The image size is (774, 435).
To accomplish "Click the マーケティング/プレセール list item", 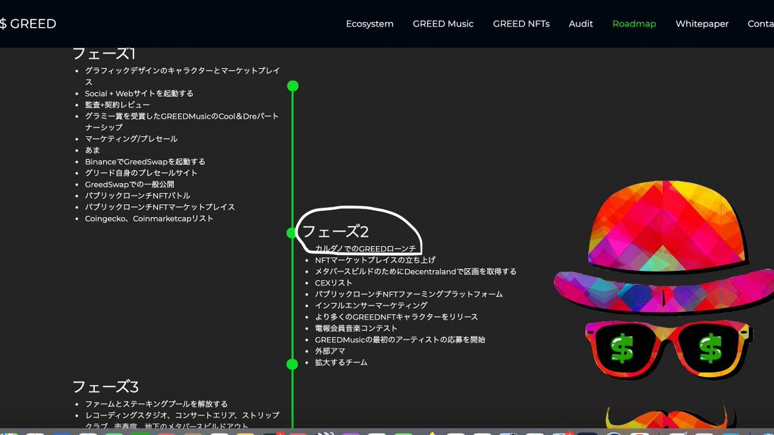I will point(131,139).
